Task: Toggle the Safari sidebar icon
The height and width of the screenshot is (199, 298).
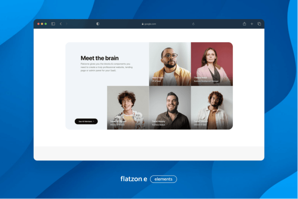Action: click(x=53, y=24)
